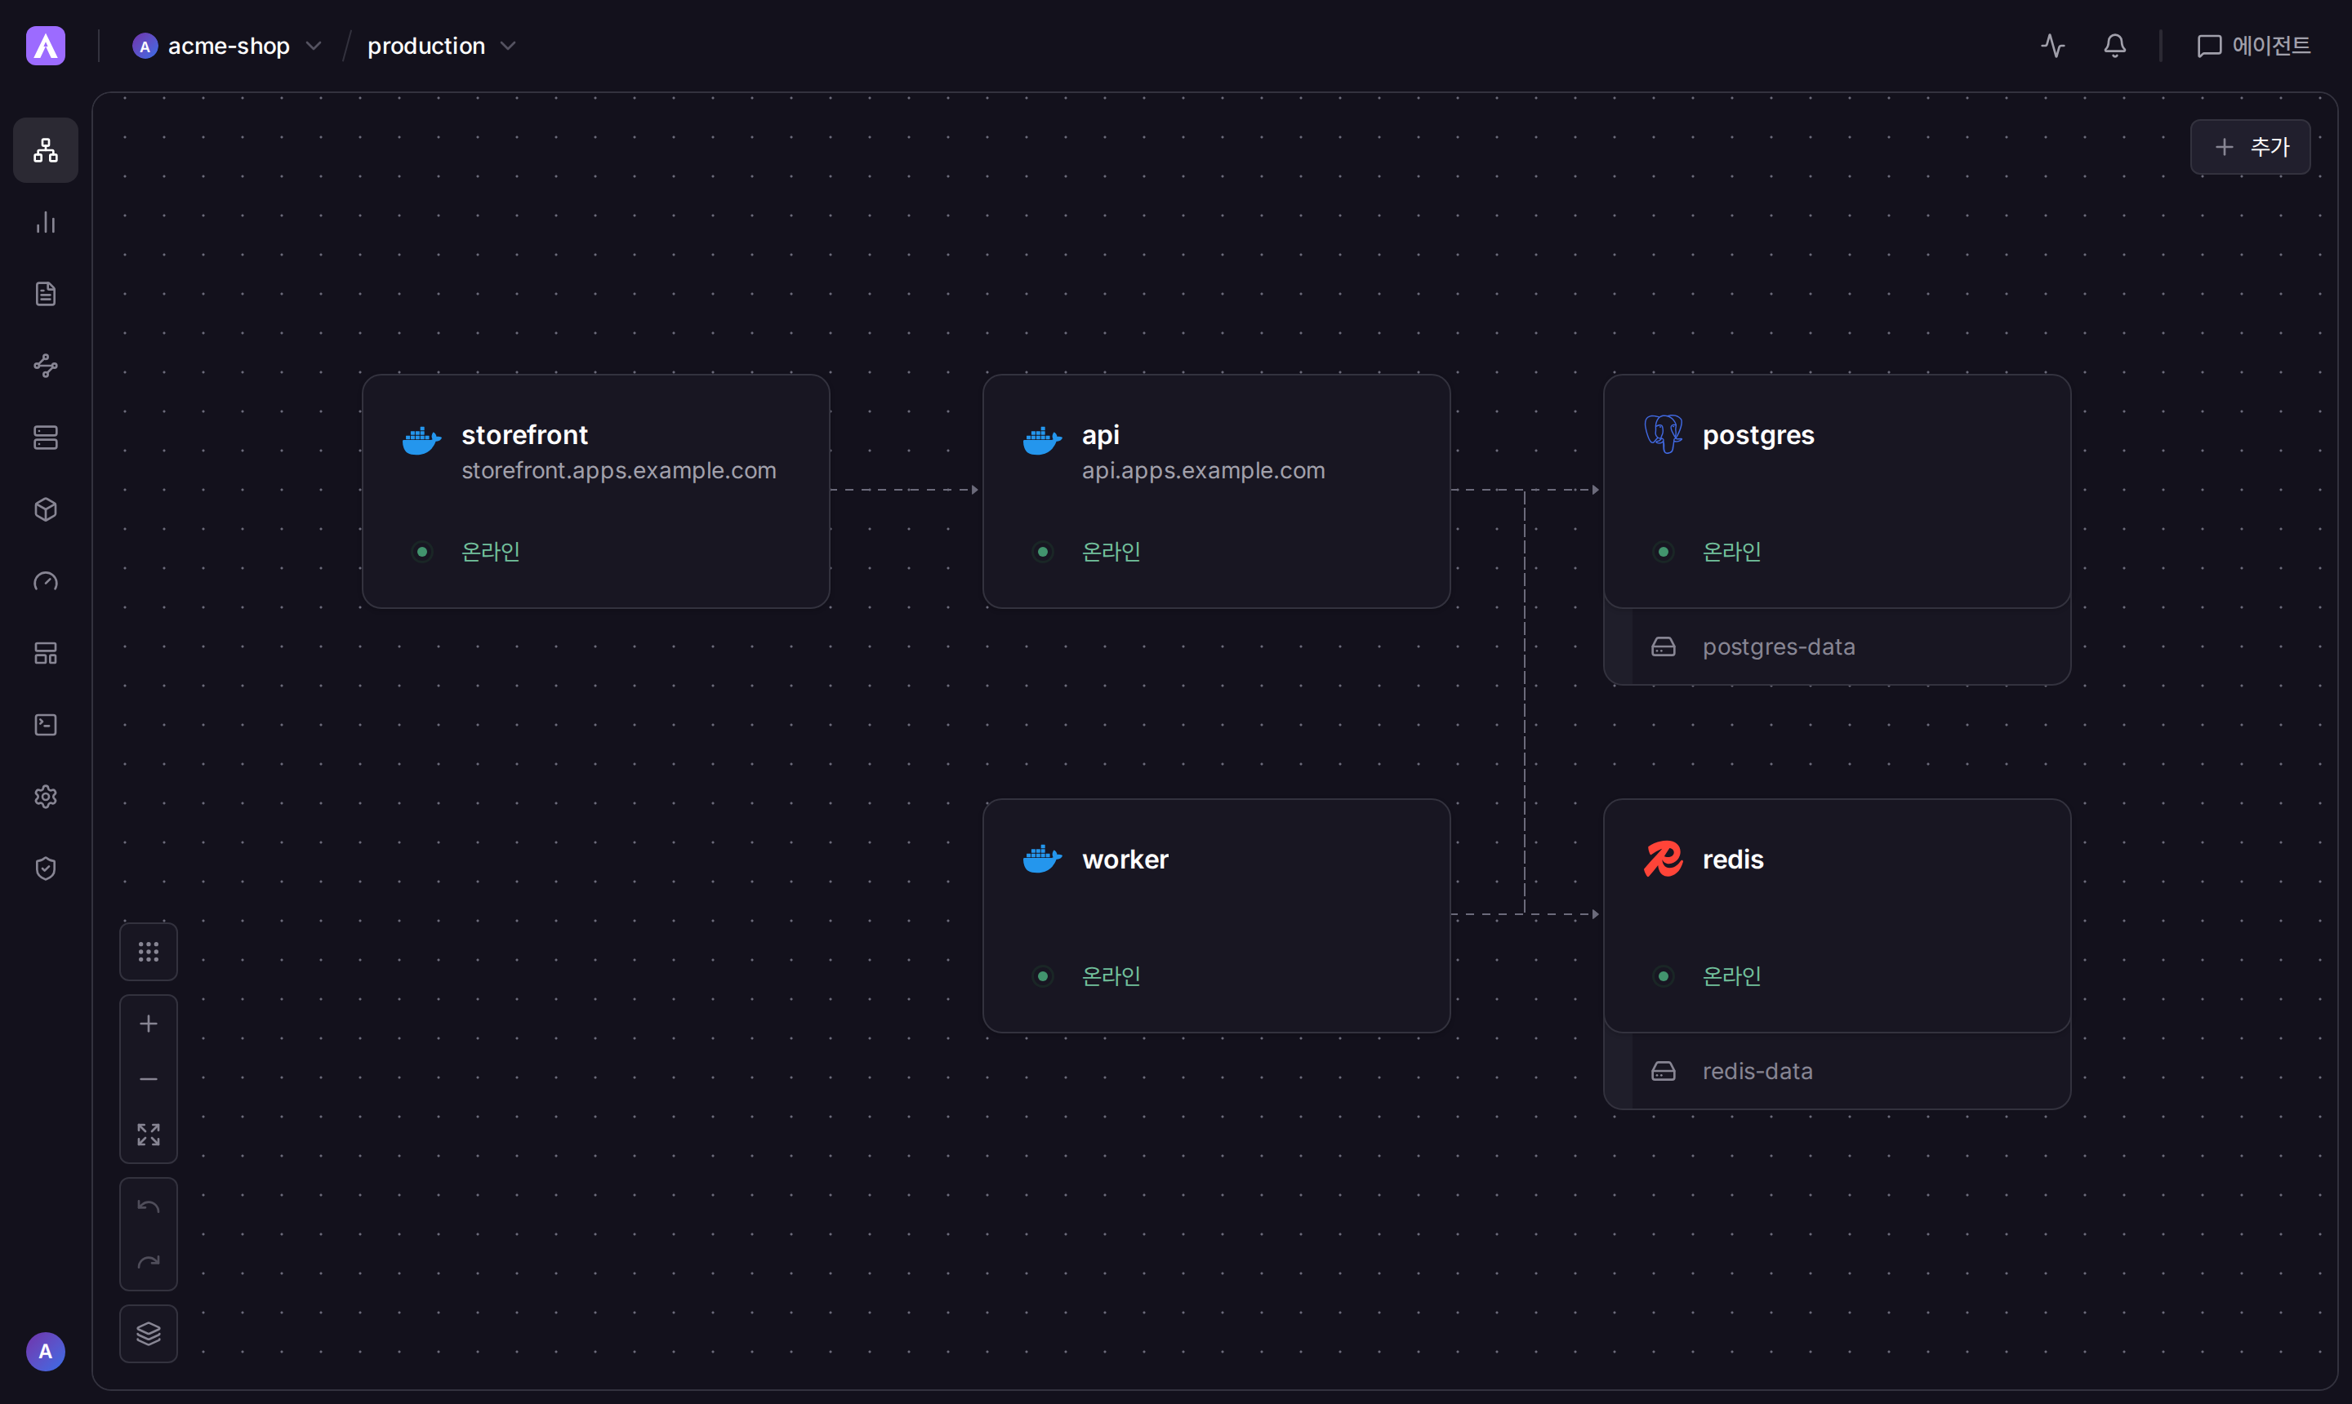Image resolution: width=2352 pixels, height=1404 pixels.
Task: Undo the last canvas change
Action: 149,1206
